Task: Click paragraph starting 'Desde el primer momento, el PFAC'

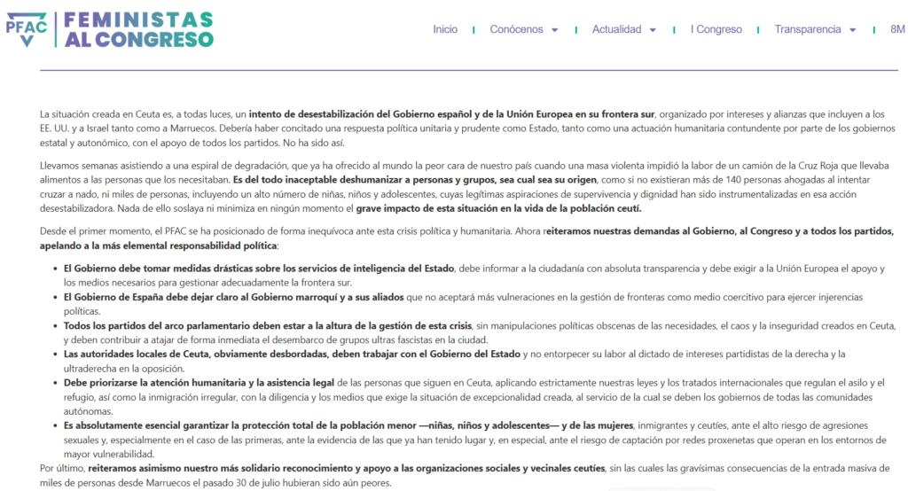Action: pos(466,238)
